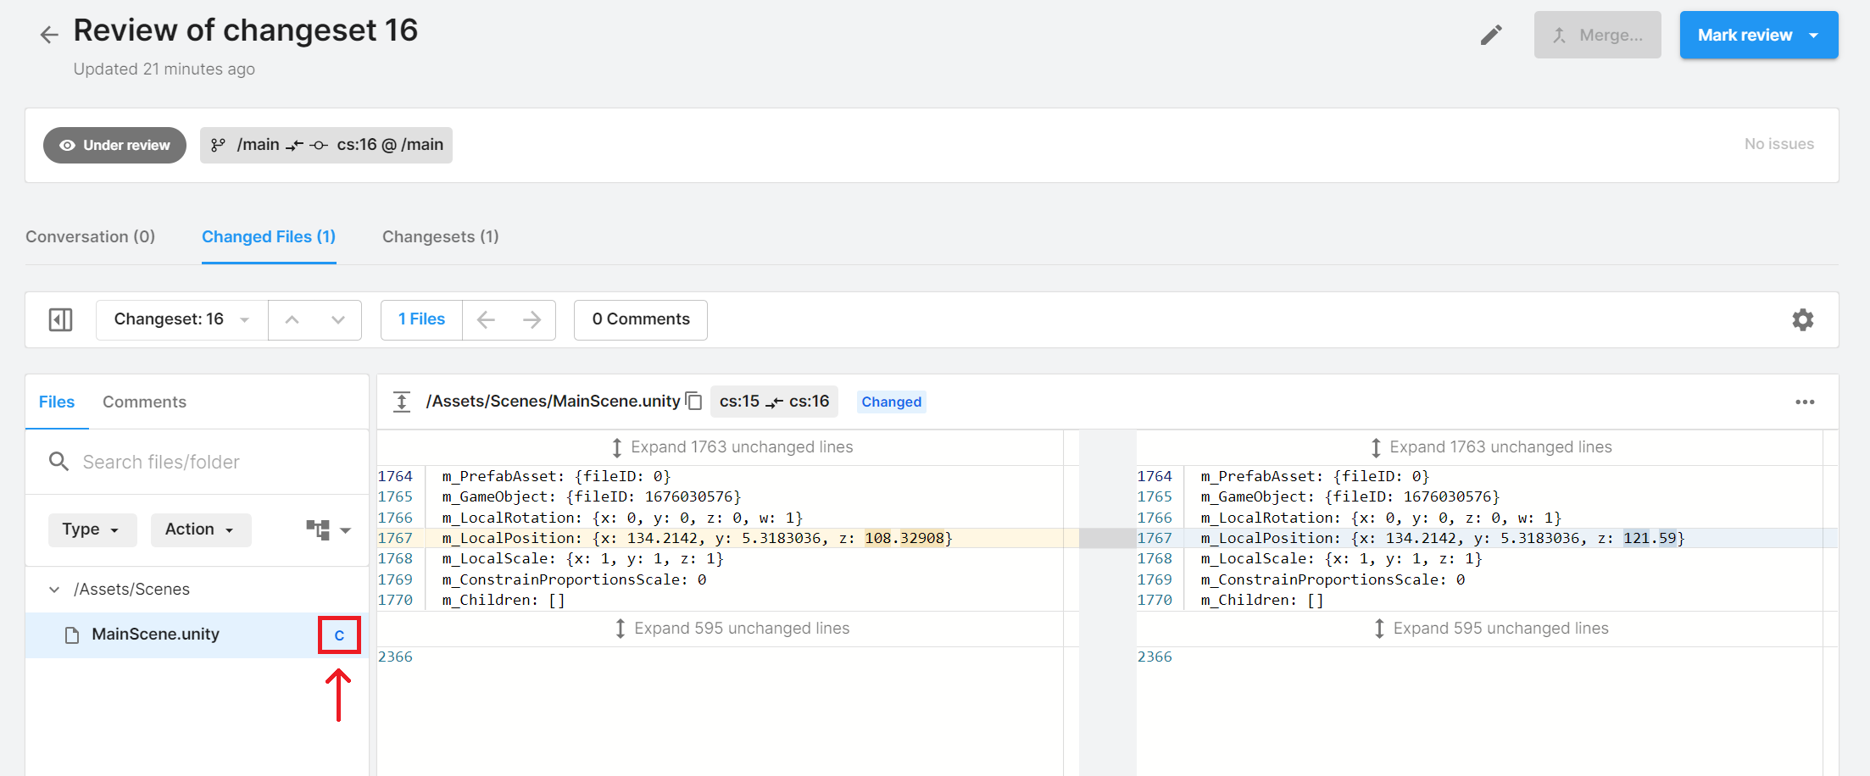
Task: Open the Changeset: 16 dropdown
Action: pyautogui.click(x=182, y=319)
